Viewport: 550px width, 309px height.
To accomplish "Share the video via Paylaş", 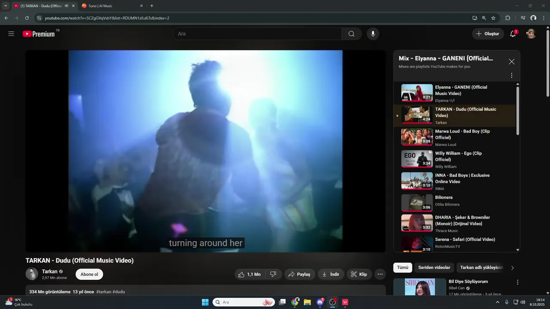I will (x=299, y=274).
